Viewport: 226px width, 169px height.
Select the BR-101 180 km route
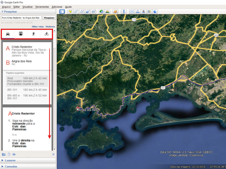[x=27, y=90]
